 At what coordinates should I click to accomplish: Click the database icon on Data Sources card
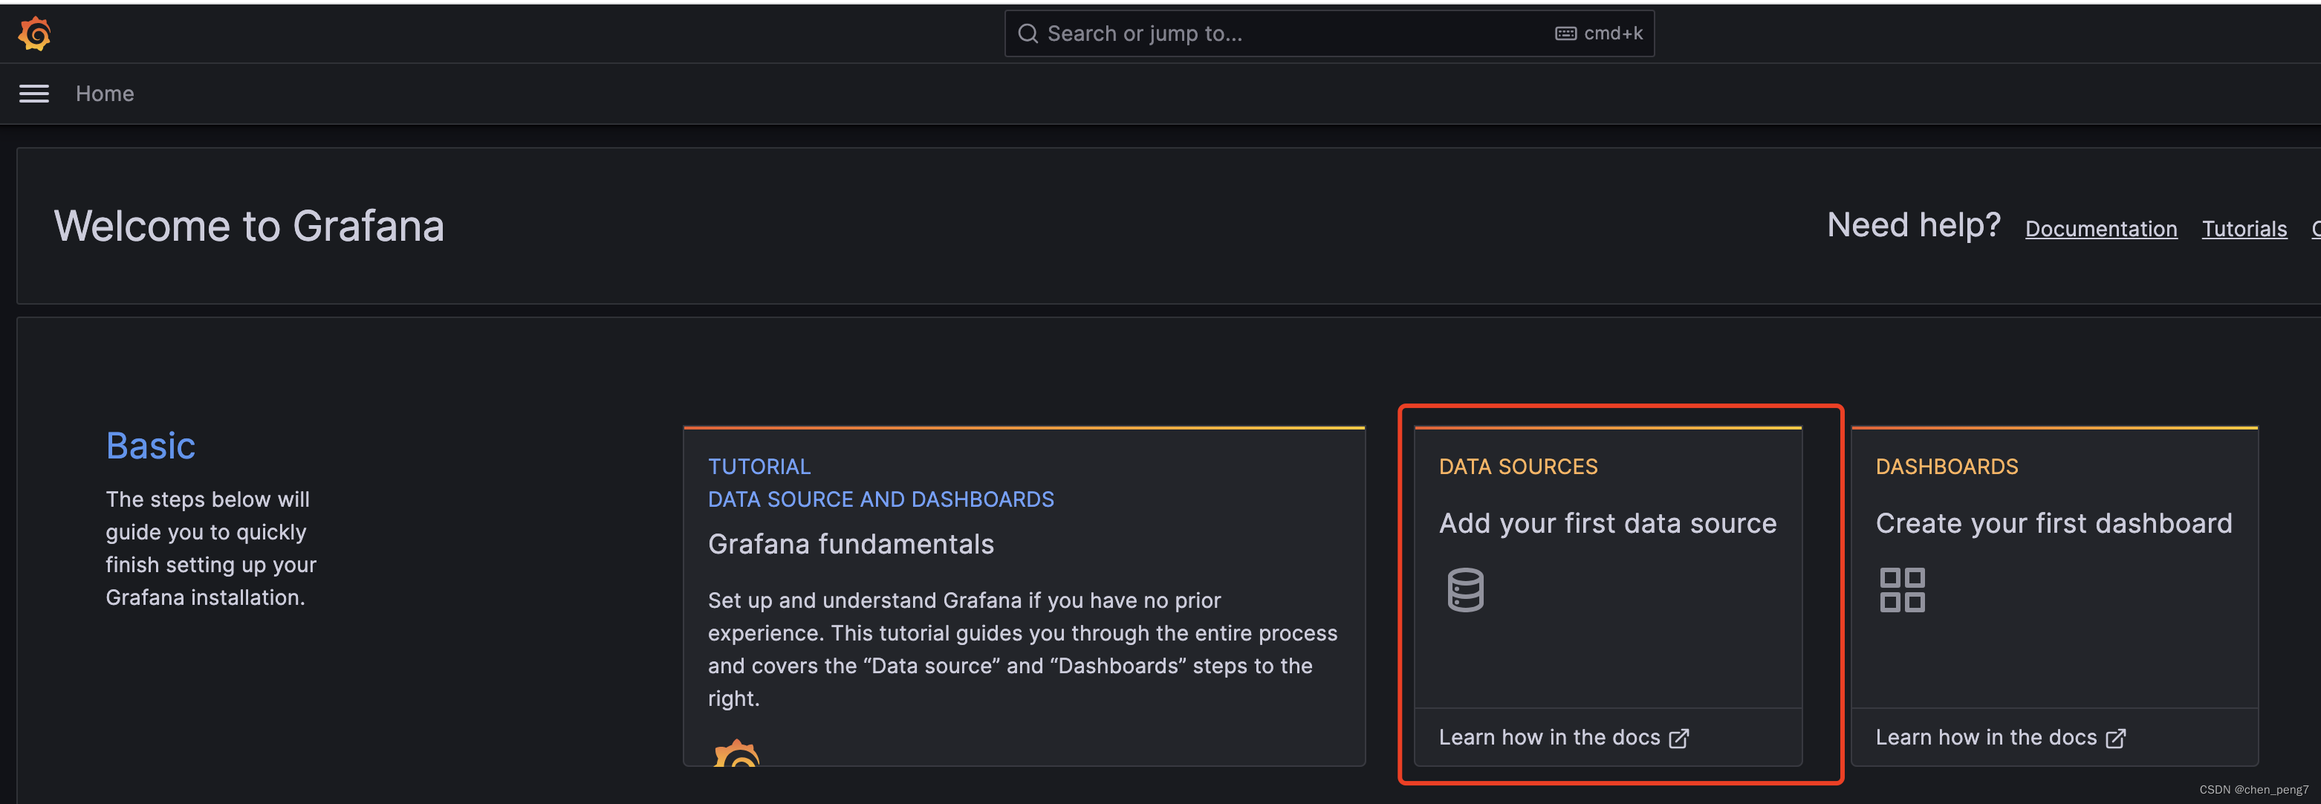[x=1465, y=589]
